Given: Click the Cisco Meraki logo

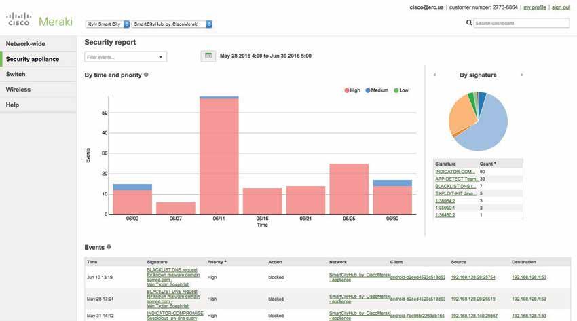Looking at the screenshot, I should [x=39, y=20].
